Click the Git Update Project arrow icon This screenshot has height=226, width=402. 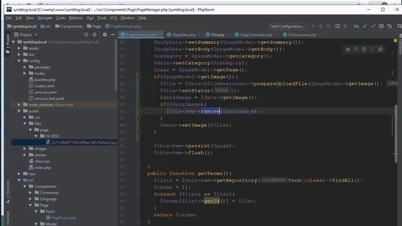click(x=365, y=26)
